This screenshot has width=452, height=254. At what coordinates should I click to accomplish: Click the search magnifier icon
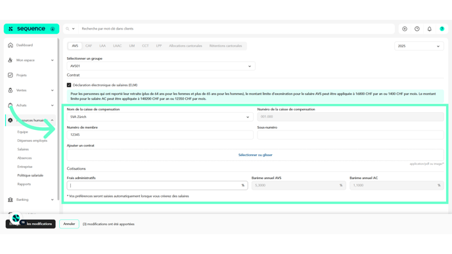[x=68, y=29]
